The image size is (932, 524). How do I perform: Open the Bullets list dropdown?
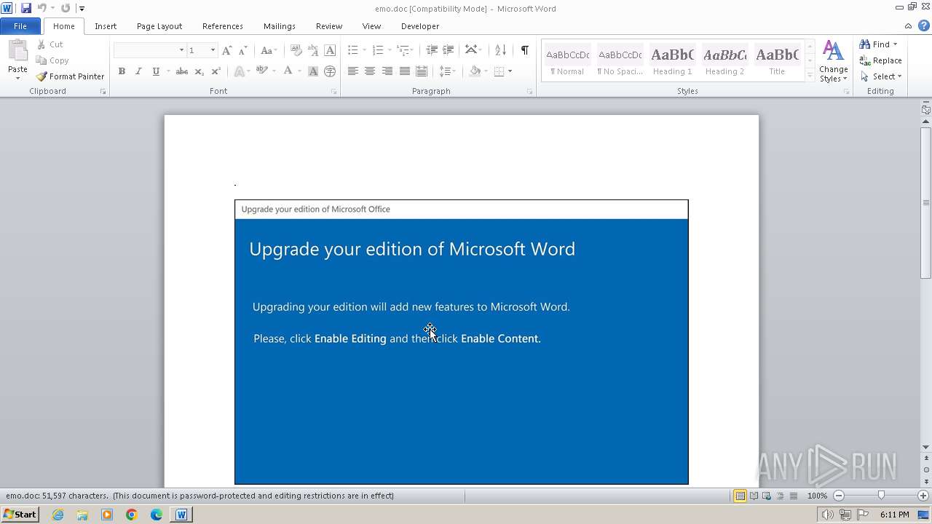[366, 50]
